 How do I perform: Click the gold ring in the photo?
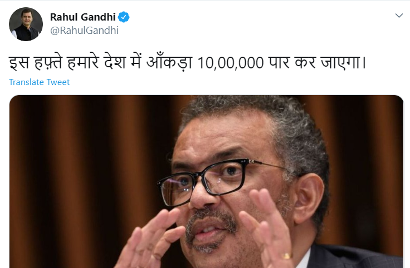(x=286, y=256)
